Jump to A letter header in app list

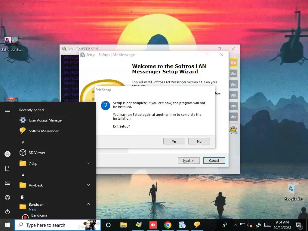pyautogui.click(x=23, y=175)
